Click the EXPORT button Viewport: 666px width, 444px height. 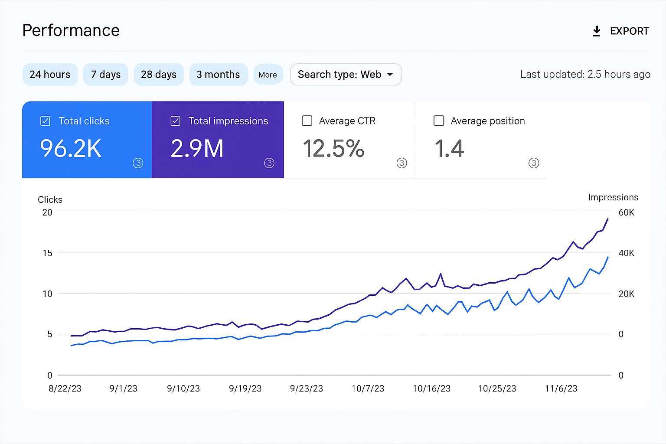[629, 31]
